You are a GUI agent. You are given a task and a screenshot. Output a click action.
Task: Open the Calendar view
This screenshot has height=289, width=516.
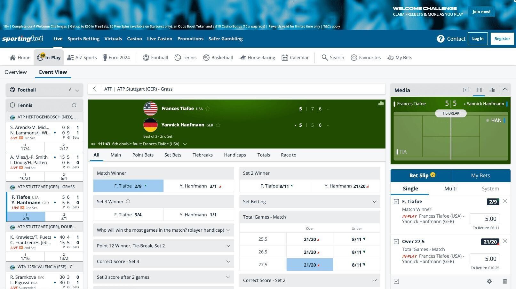pyautogui.click(x=295, y=58)
